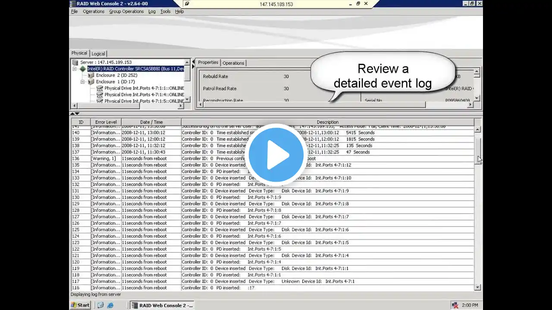Click the security alert tray icon
Viewport: 552px width, 310px height.
(455, 305)
